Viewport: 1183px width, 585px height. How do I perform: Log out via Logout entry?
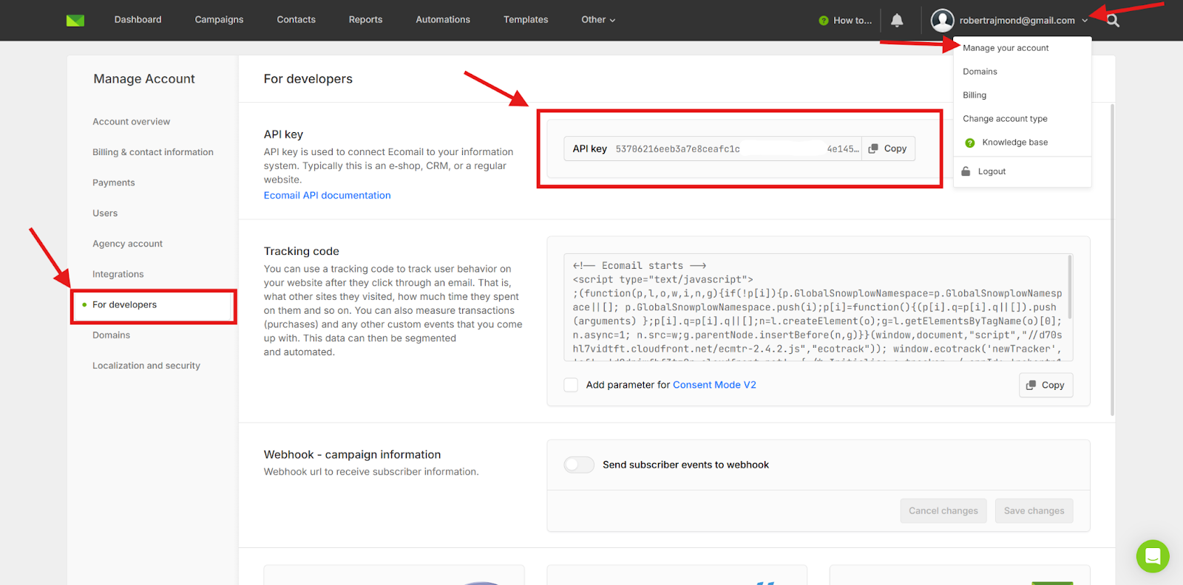[x=992, y=171]
